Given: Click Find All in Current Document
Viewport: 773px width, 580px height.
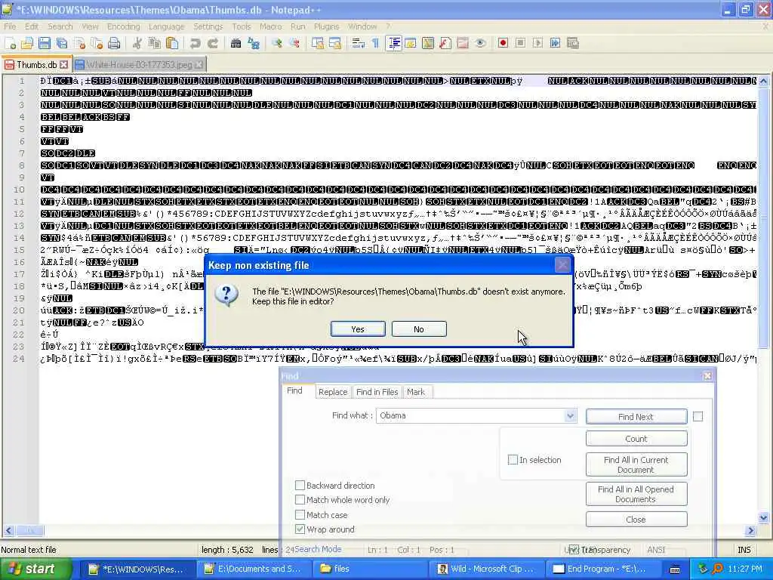Looking at the screenshot, I should click(x=636, y=464).
